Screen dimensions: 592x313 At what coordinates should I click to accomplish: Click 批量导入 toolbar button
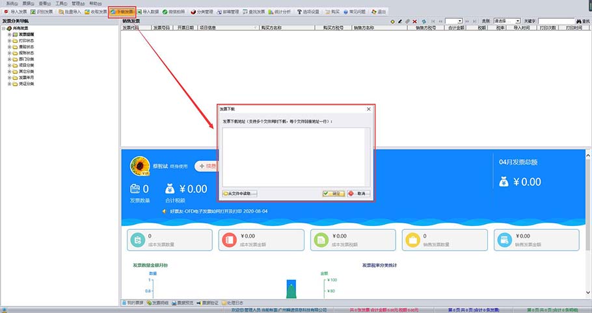tap(70, 12)
